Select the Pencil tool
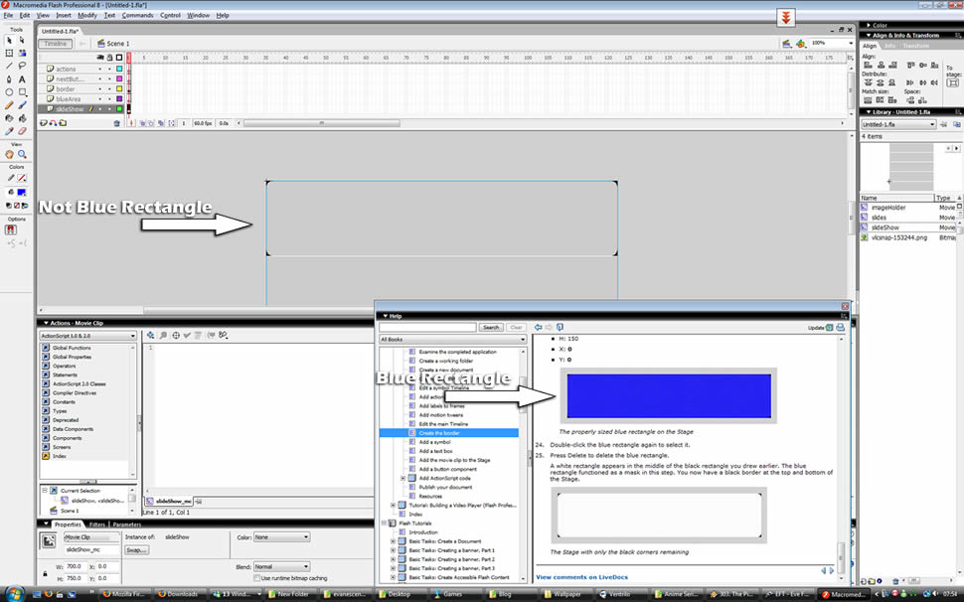 pos(9,105)
